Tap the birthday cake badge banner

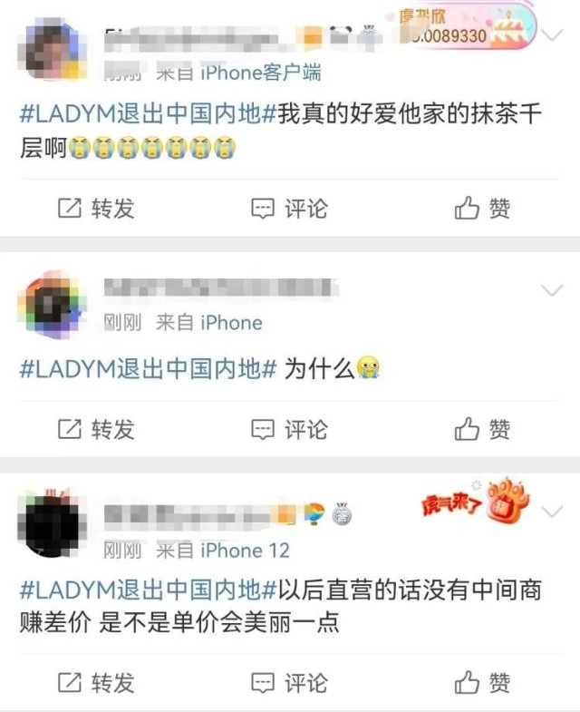click(x=468, y=27)
